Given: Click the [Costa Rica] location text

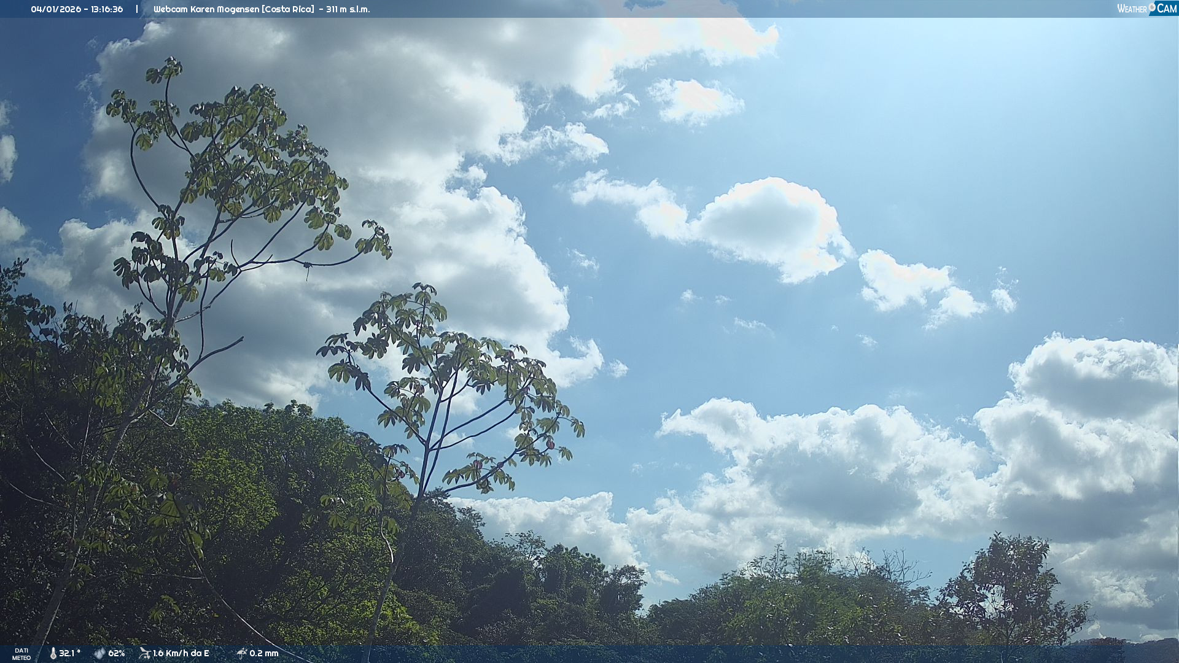Looking at the screenshot, I should (287, 9).
